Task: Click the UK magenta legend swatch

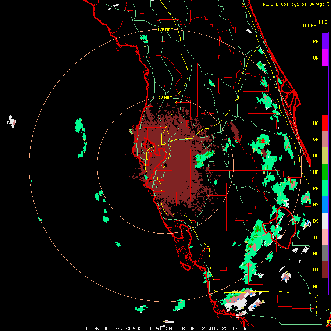Action: tap(325, 58)
